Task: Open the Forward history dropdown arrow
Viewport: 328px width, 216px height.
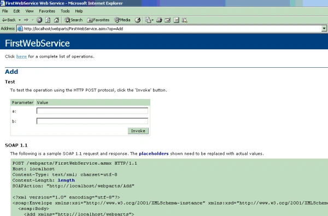Action: click(33, 20)
